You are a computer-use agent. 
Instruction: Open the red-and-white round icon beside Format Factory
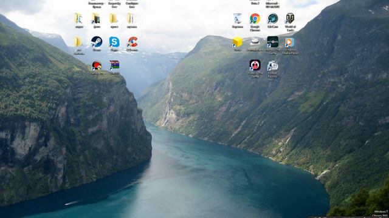(255, 65)
